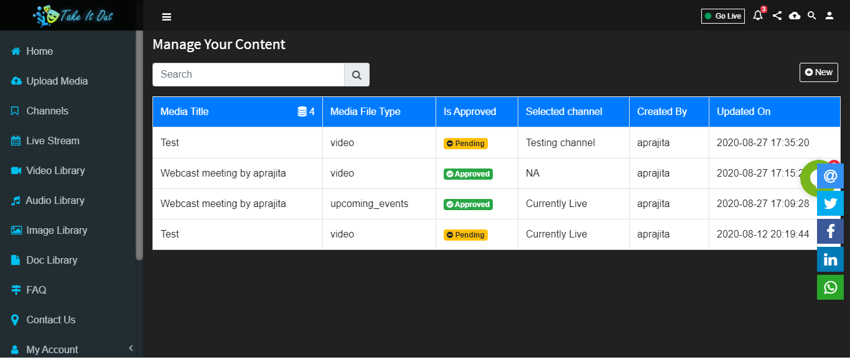The image size is (850, 360).
Task: Click the database count icon in Media Title header
Action: pos(302,112)
